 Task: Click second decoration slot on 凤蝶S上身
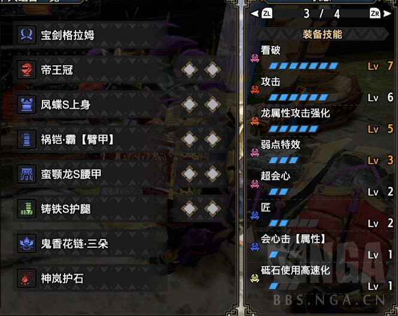coord(212,104)
